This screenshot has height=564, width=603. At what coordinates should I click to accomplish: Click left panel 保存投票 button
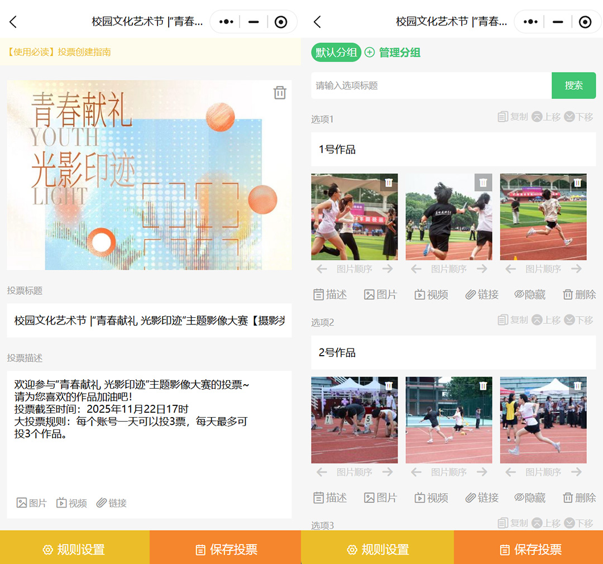[x=226, y=549]
